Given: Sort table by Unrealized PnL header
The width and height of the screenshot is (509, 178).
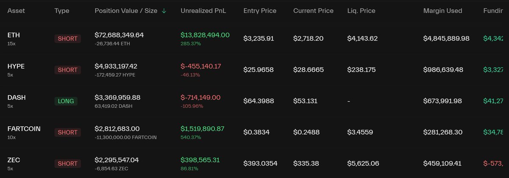Looking at the screenshot, I should click(203, 11).
